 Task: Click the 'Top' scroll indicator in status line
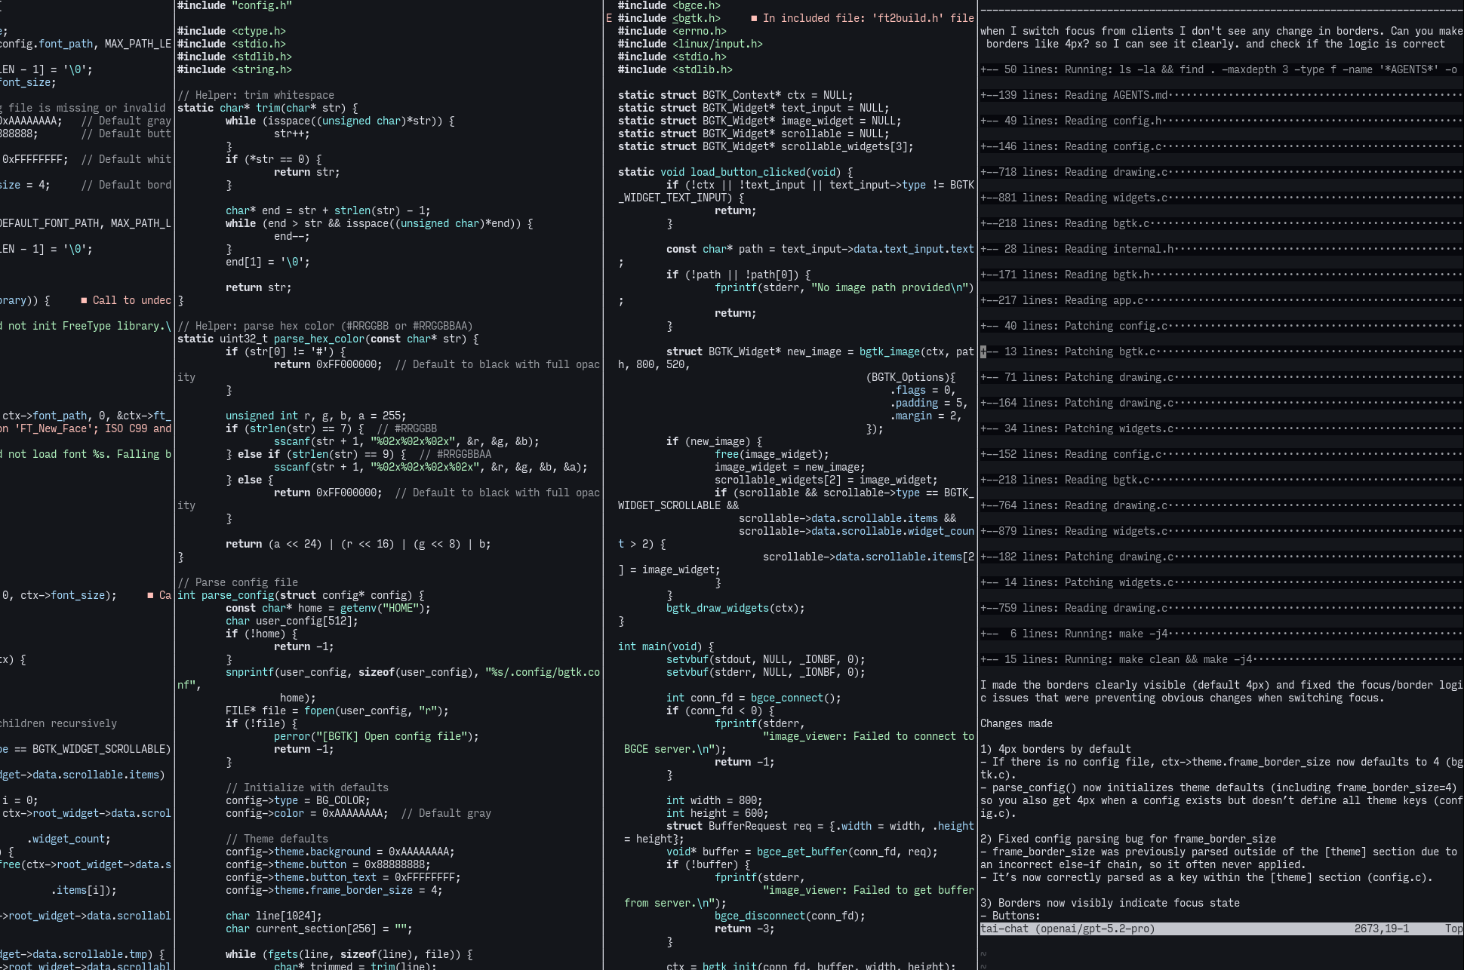[1453, 929]
